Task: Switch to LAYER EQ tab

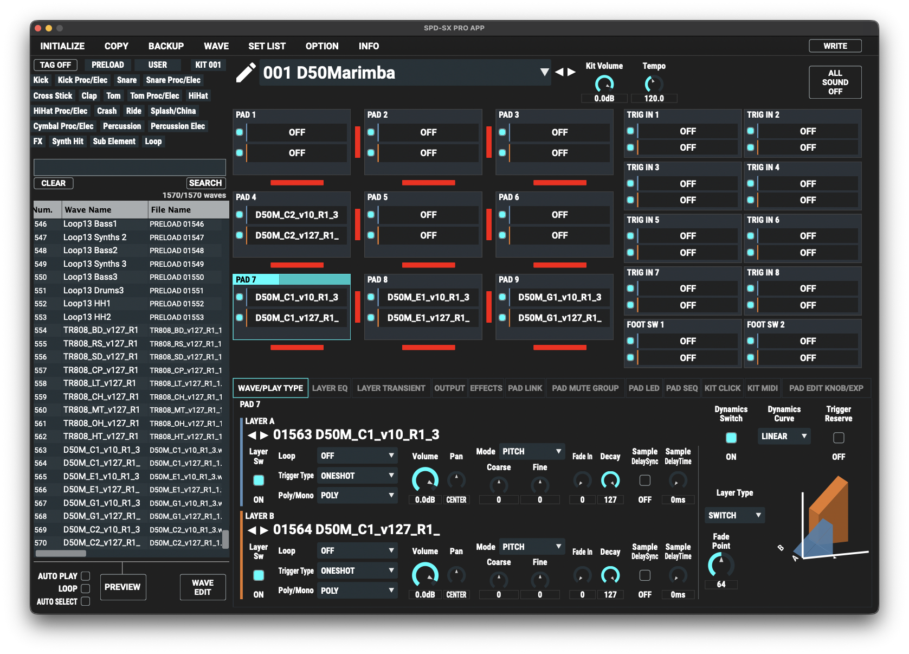Action: click(x=330, y=388)
